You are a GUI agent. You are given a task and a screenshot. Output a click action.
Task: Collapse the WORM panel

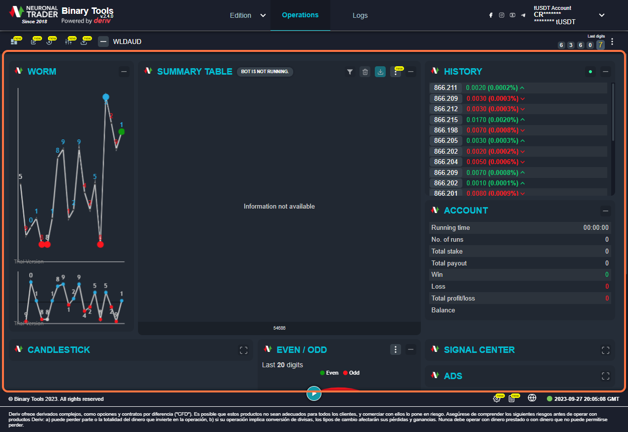124,72
